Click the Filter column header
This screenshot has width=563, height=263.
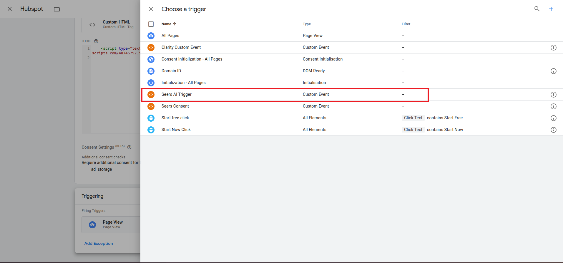[x=406, y=24]
